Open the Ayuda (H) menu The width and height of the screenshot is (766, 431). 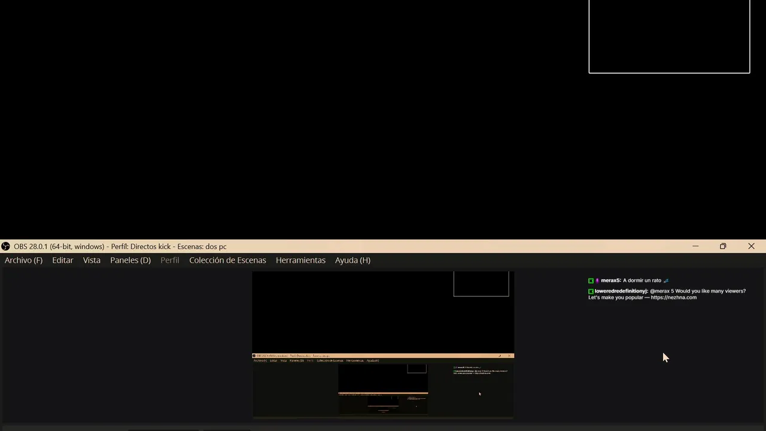coord(352,260)
